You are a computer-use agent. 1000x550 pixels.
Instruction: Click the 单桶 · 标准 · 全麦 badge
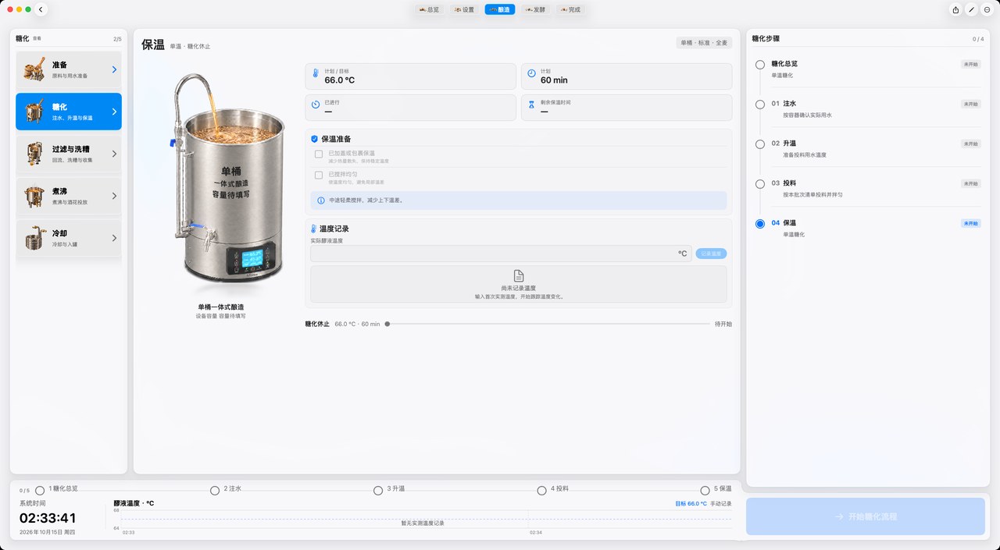tap(704, 43)
